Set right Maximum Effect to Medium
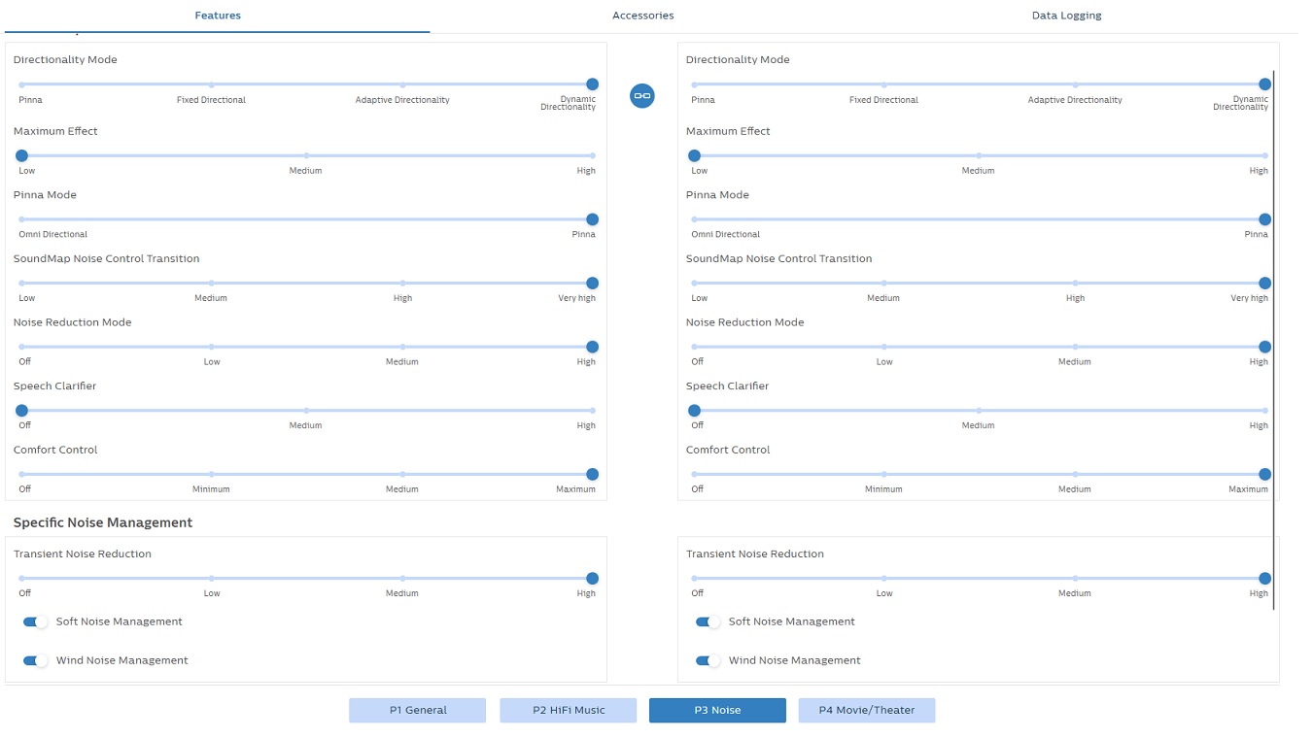Viewport: 1313px width, 738px height. tap(979, 155)
